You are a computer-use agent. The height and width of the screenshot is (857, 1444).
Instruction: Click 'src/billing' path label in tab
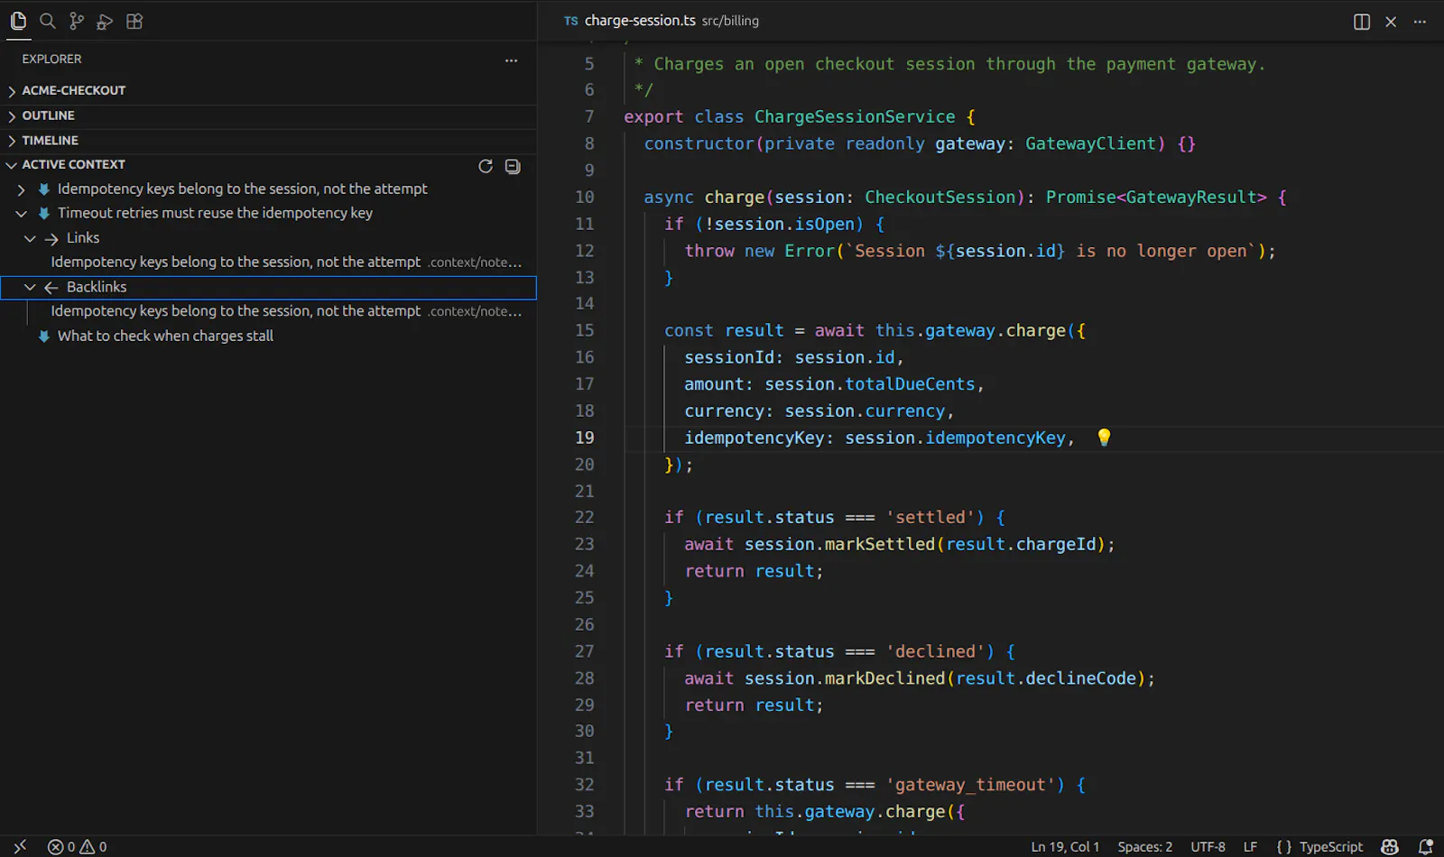[x=730, y=21]
